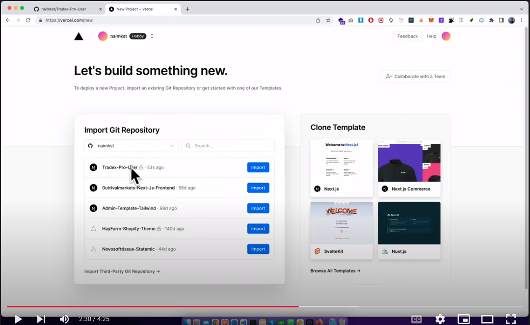Click the YouTube play button
Image resolution: width=530 pixels, height=325 pixels.
click(18, 319)
